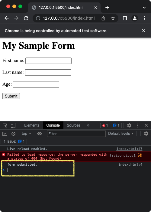151x212 pixels.
Task: Switch to the Elements tab
Action: 32,125
